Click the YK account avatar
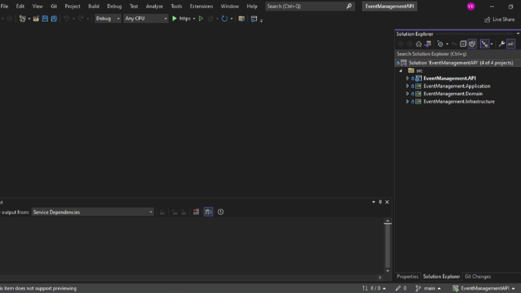This screenshot has width=521, height=293. tap(471, 7)
